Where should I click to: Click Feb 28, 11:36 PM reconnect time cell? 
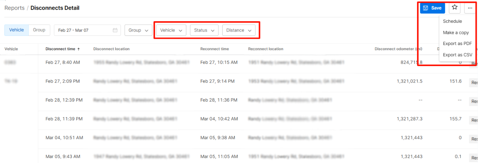(x=219, y=100)
